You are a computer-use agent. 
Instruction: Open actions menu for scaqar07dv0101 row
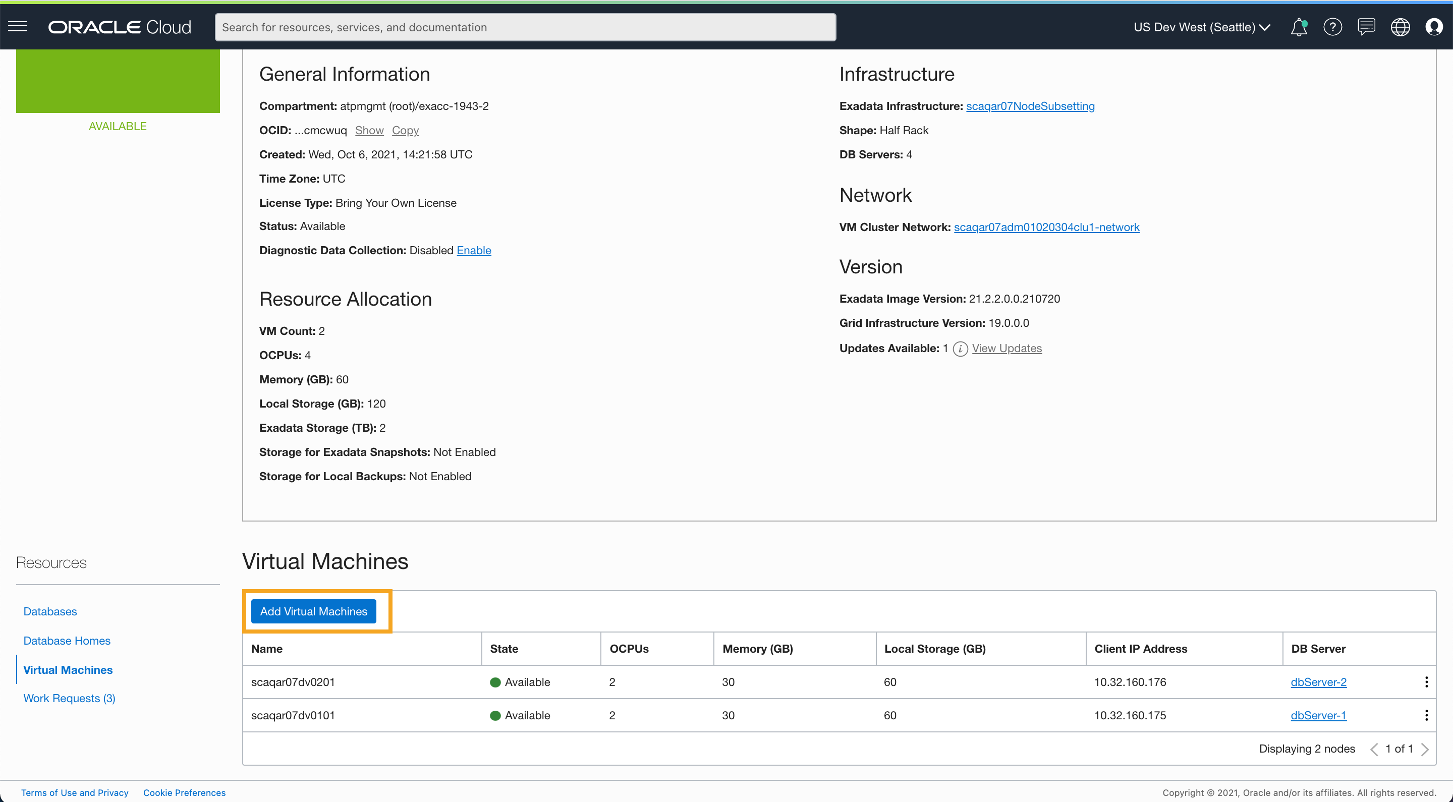click(1426, 715)
